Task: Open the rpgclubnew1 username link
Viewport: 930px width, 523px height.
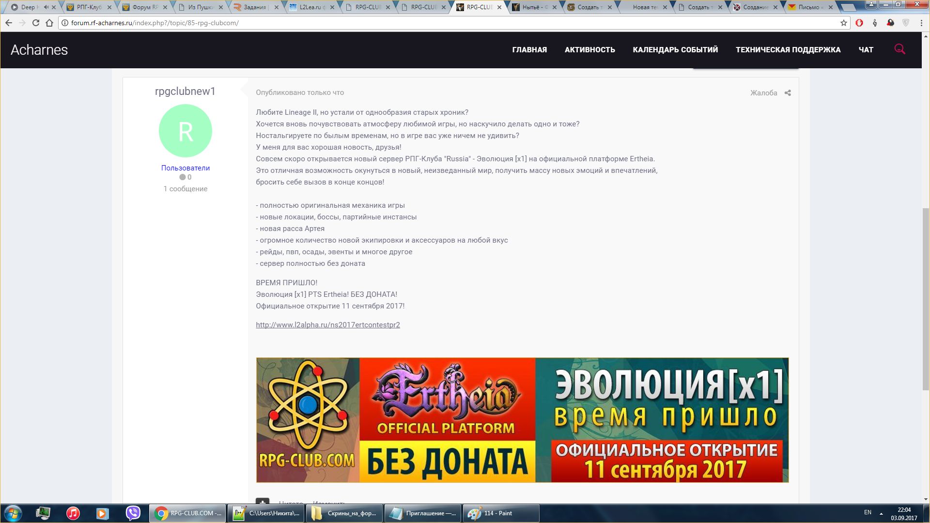Action: pos(185,92)
